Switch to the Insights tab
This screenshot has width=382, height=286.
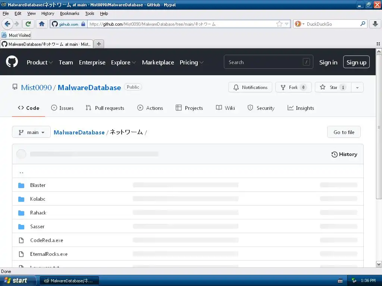(301, 108)
